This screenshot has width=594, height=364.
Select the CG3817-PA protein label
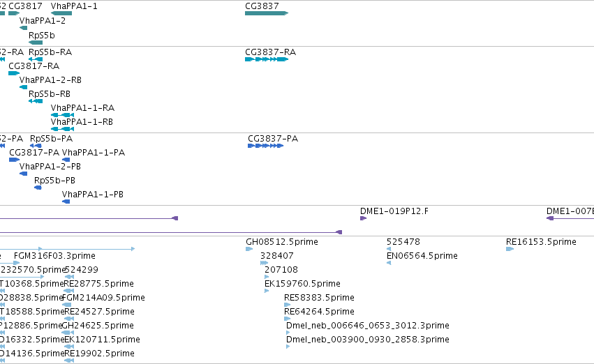coord(34,153)
